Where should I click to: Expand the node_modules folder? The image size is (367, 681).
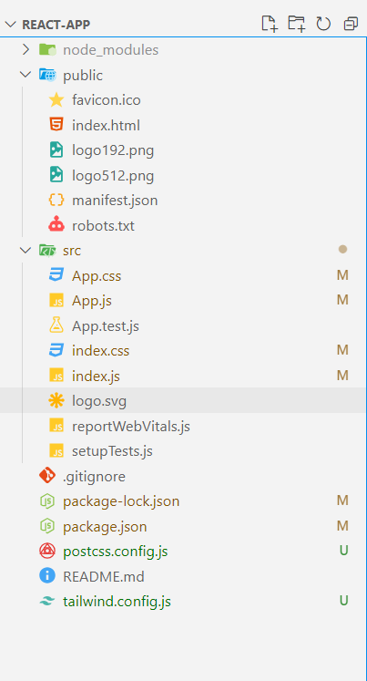[x=26, y=50]
